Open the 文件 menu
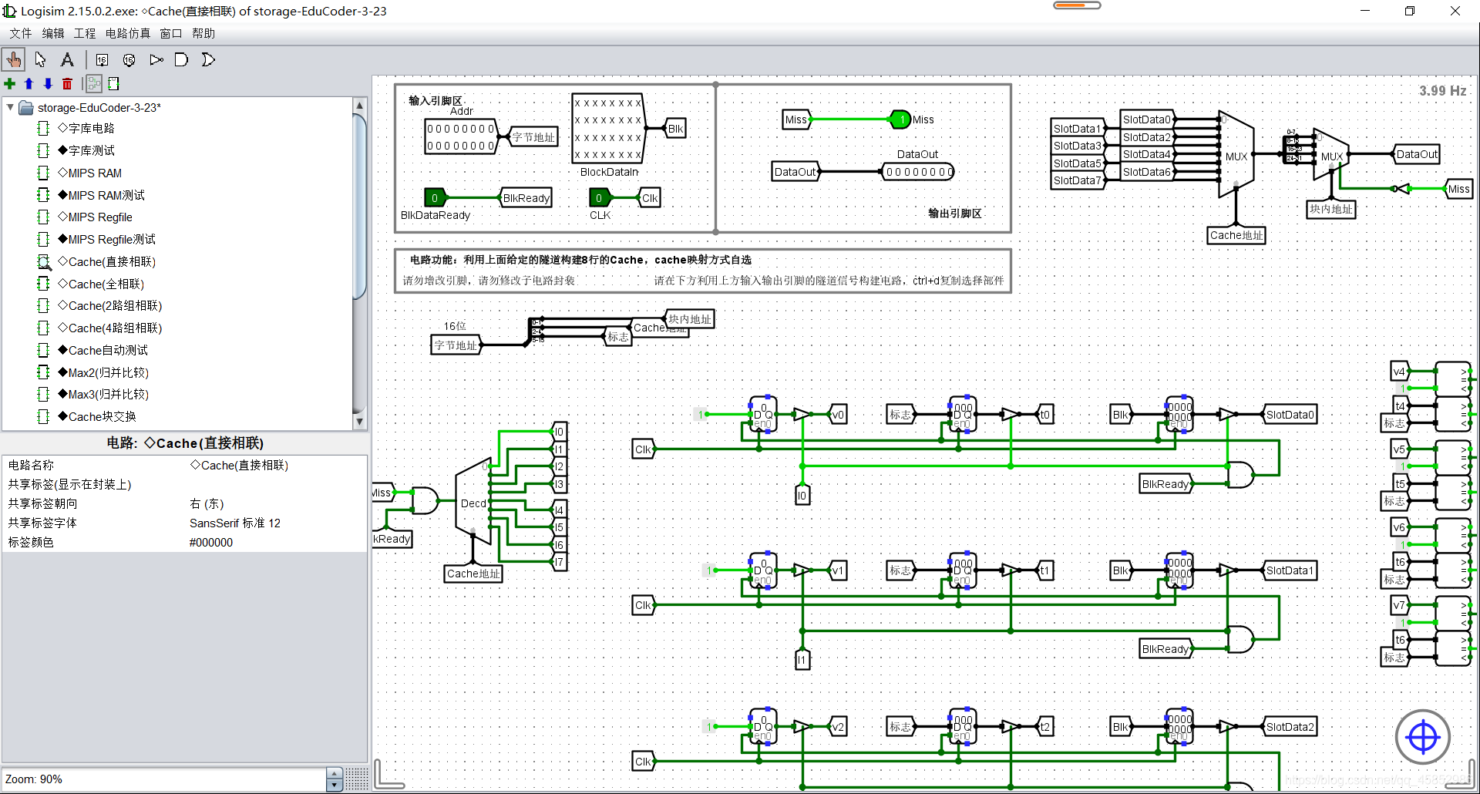 [21, 33]
